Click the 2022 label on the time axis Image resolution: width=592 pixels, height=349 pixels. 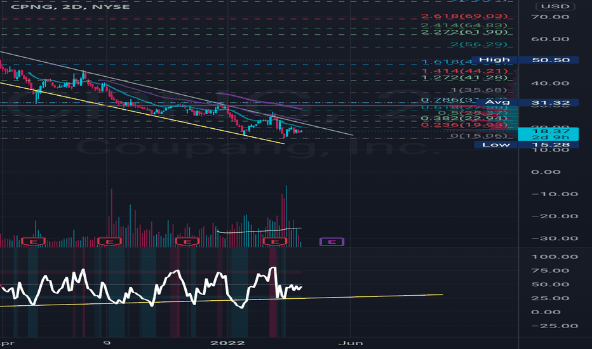tap(227, 343)
